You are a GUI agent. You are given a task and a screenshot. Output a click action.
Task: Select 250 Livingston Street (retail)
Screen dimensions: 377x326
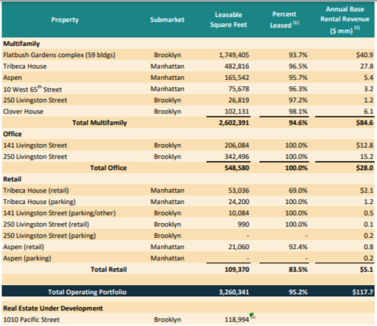point(46,224)
